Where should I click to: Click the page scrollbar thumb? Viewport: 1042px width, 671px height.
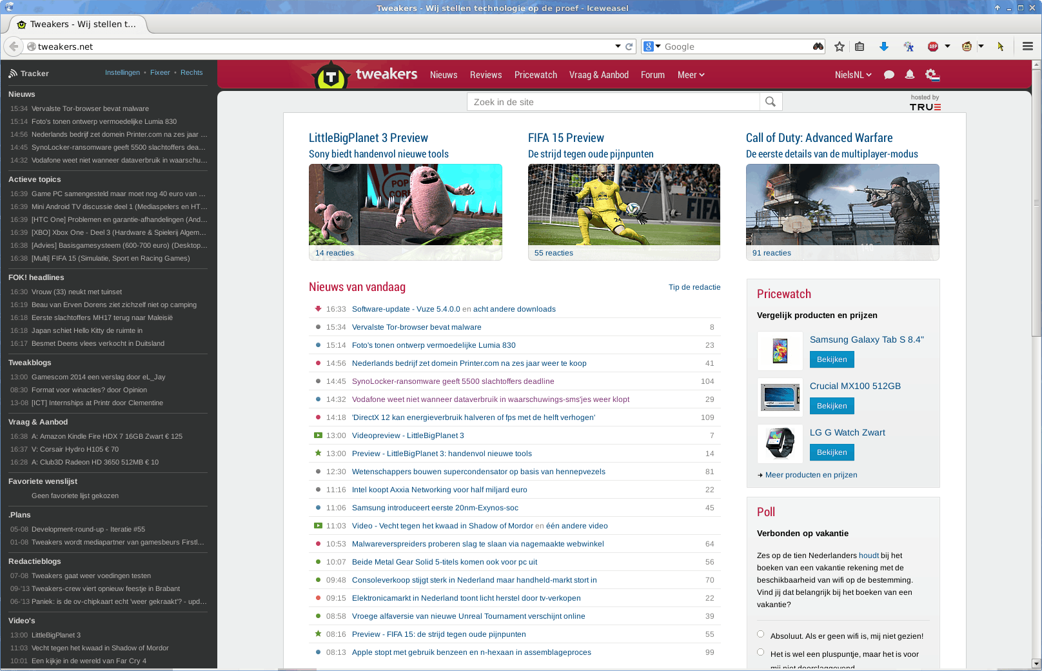1036,203
